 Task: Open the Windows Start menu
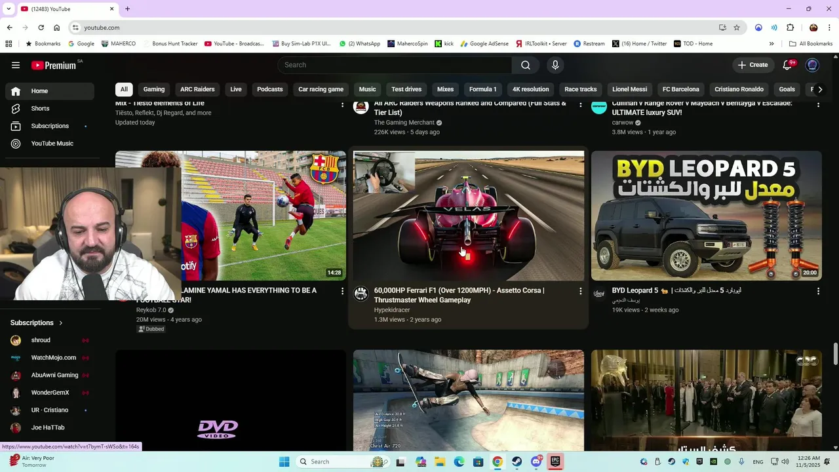click(284, 462)
